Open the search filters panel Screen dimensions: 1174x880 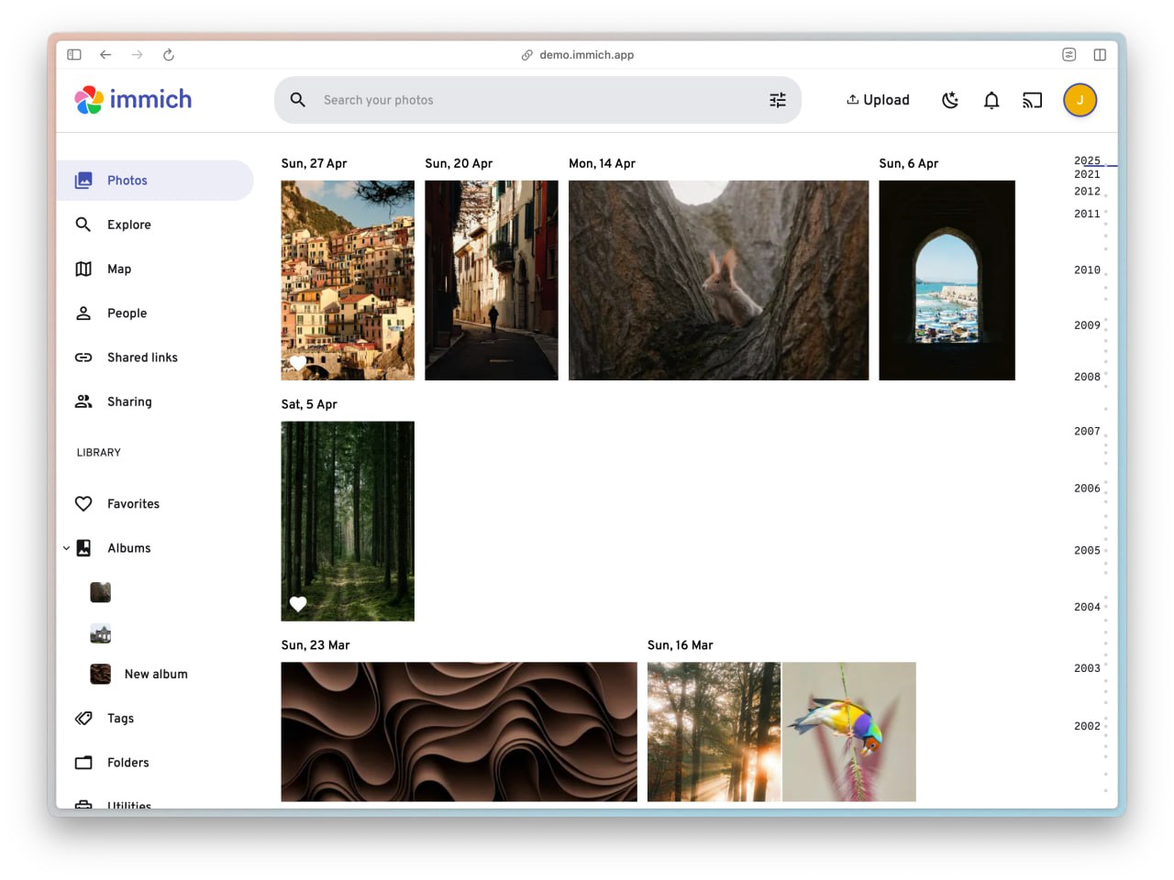(778, 99)
